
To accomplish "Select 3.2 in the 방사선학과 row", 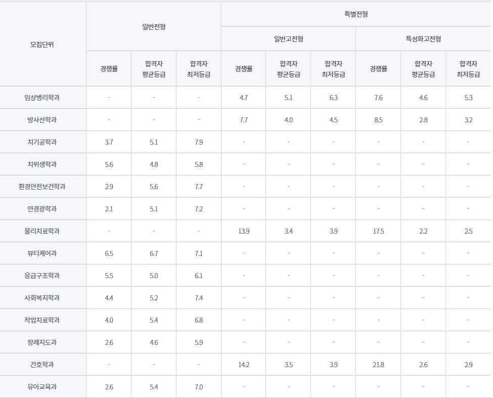I will (468, 120).
